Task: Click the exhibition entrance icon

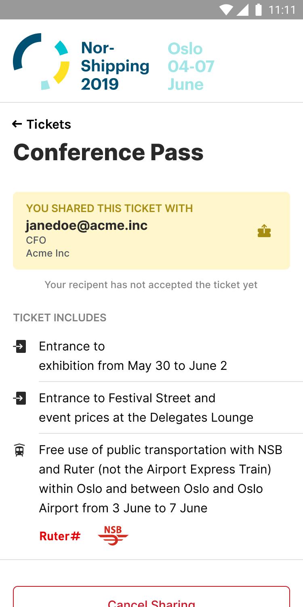Action: click(x=19, y=346)
